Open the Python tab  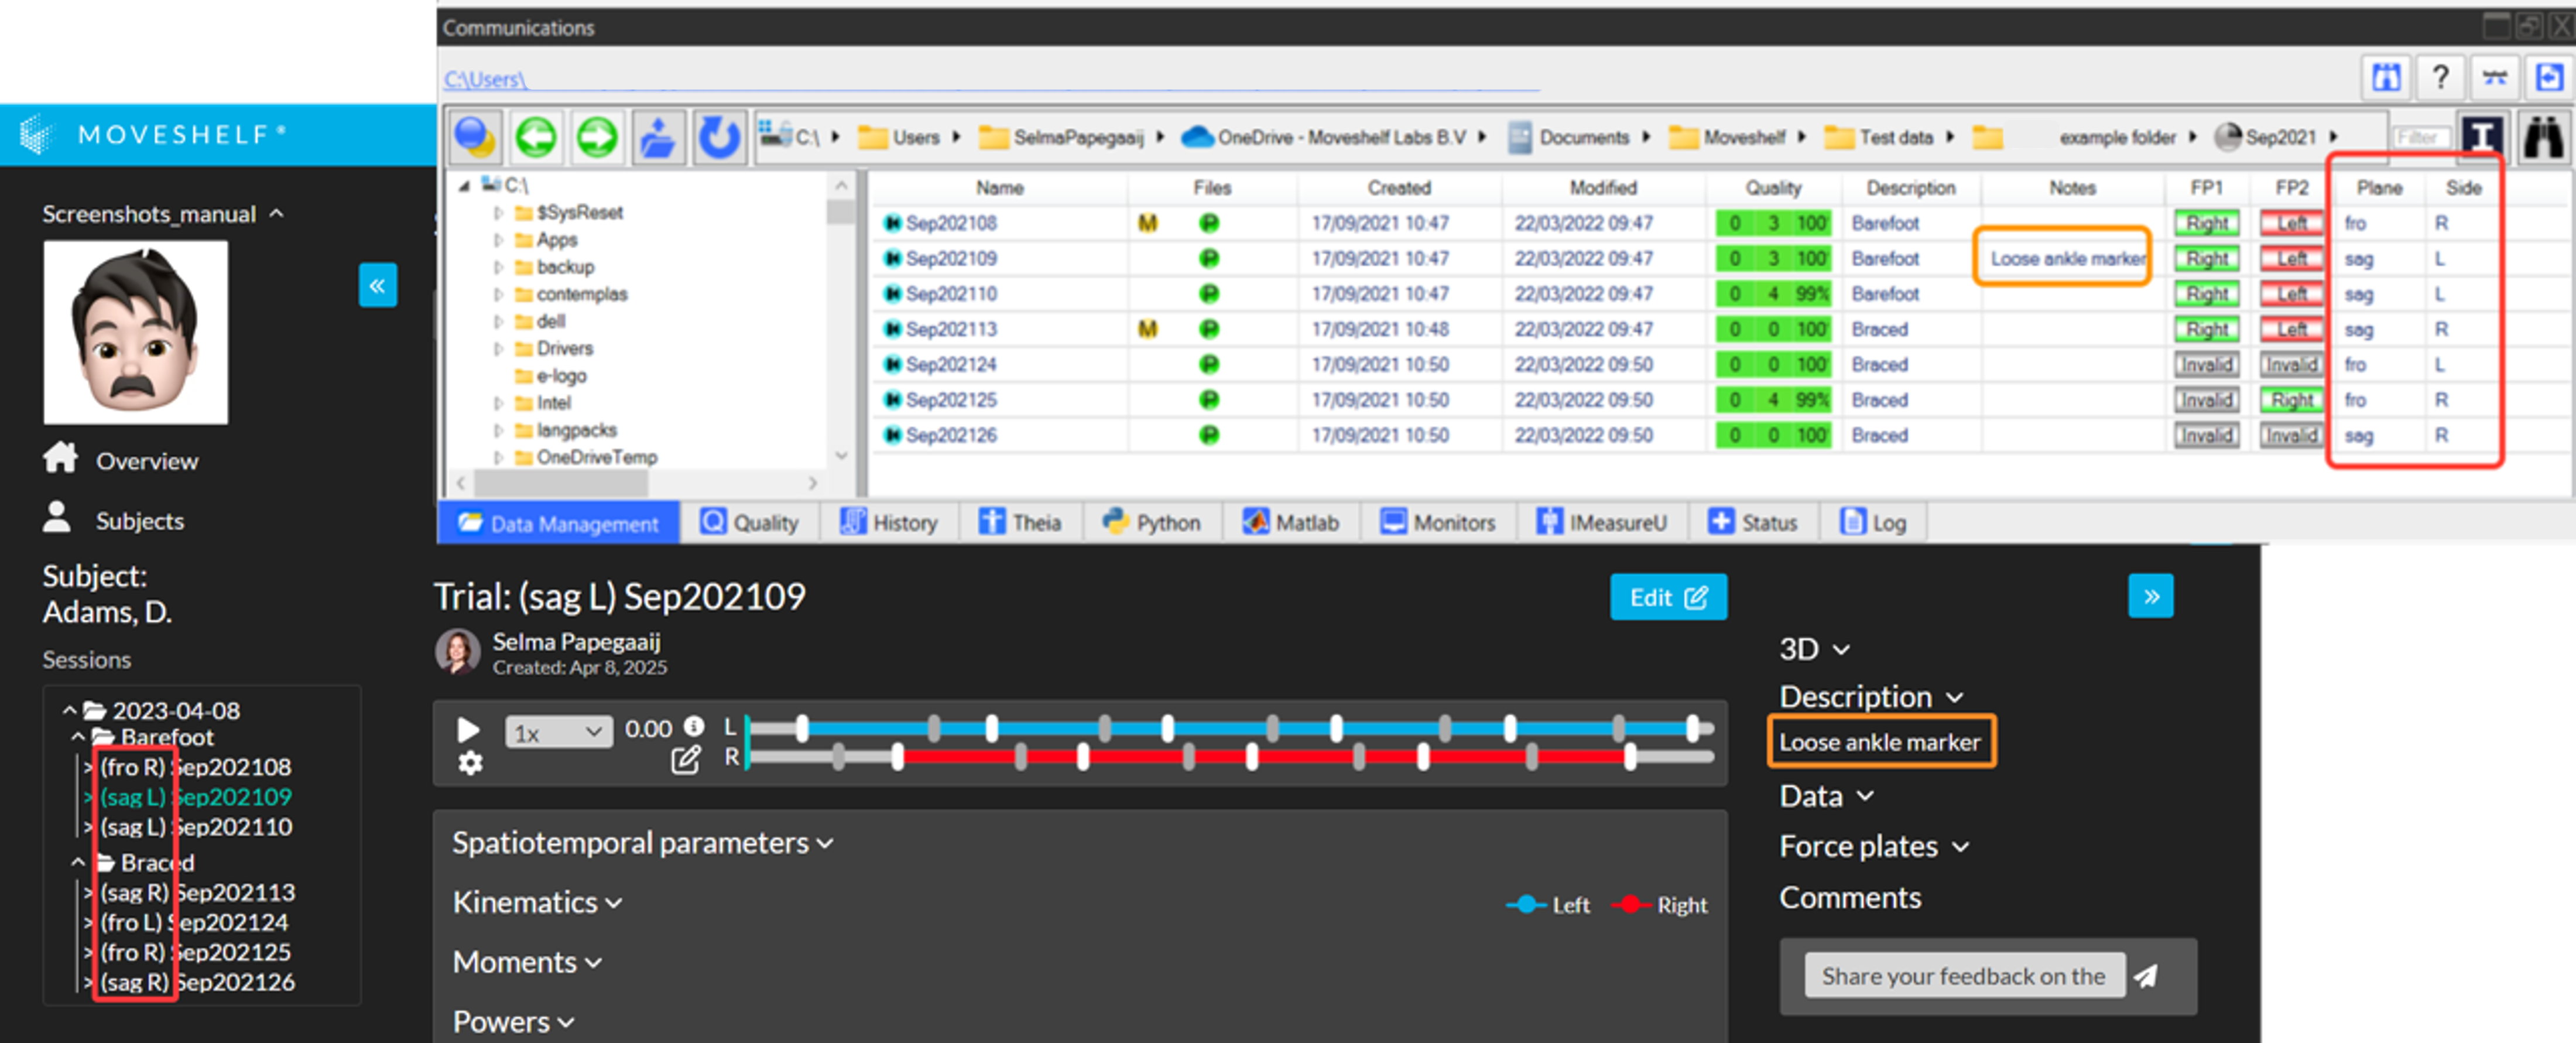tap(1152, 522)
